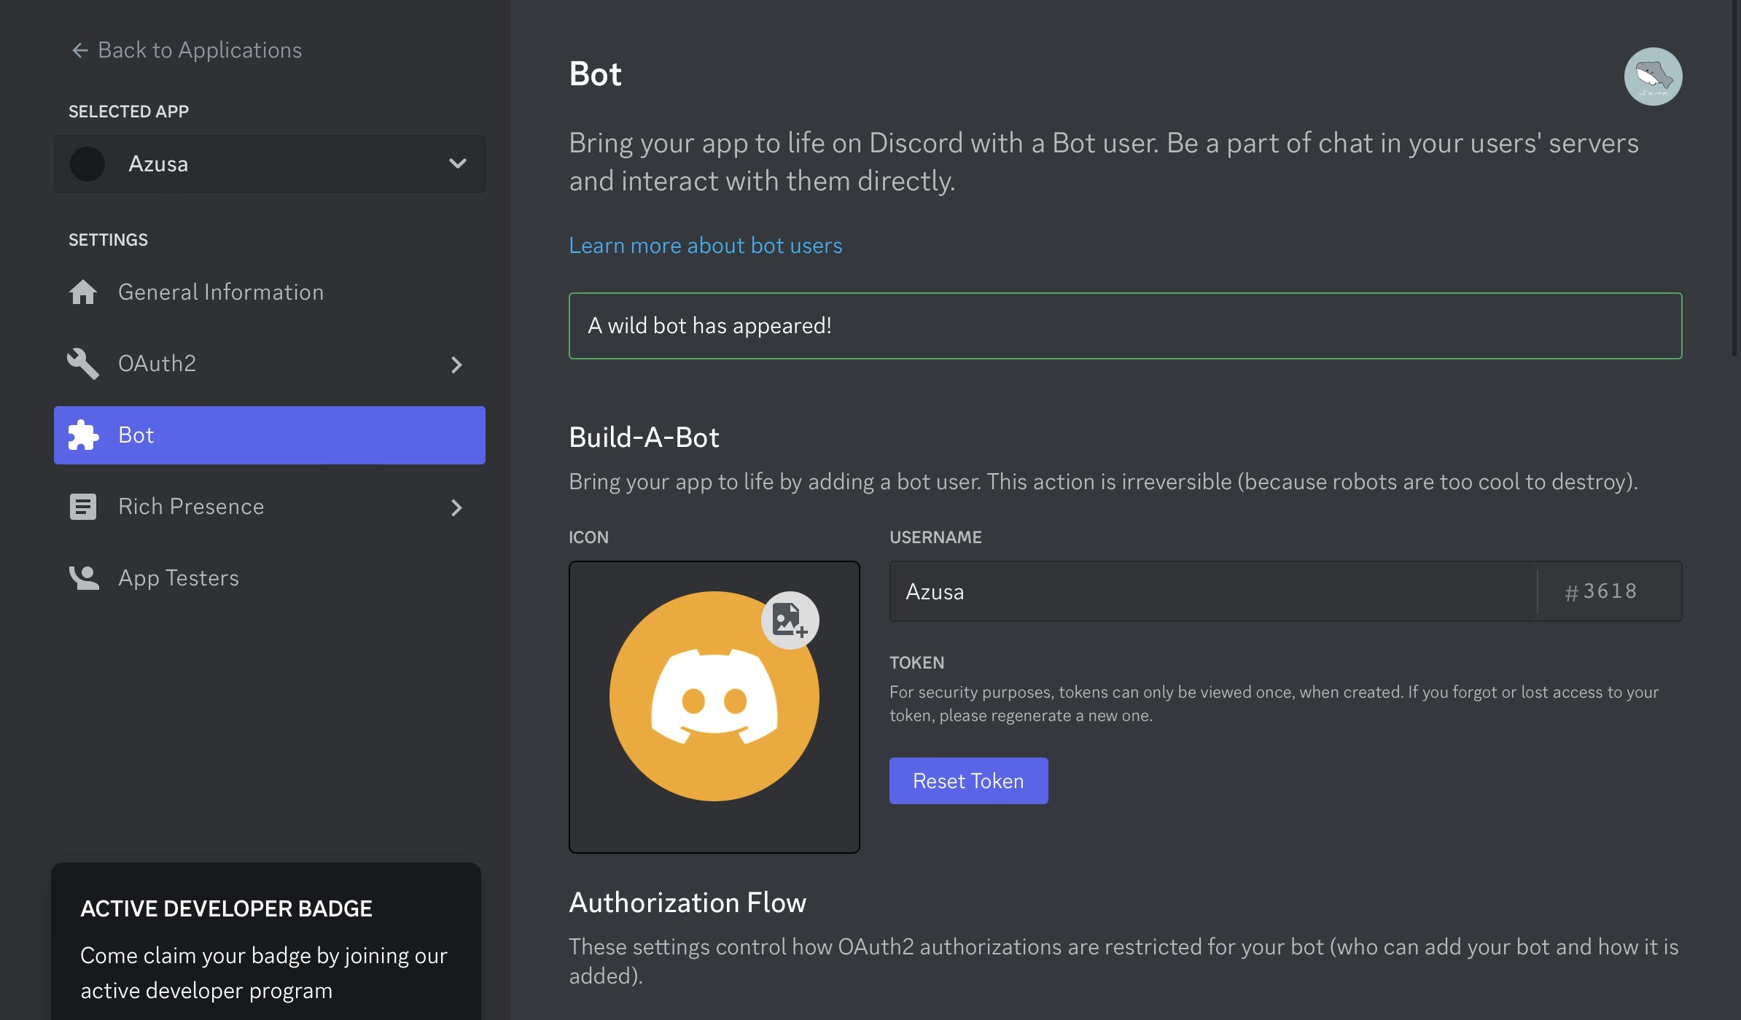
Task: Click the App Testers person icon
Action: click(83, 578)
